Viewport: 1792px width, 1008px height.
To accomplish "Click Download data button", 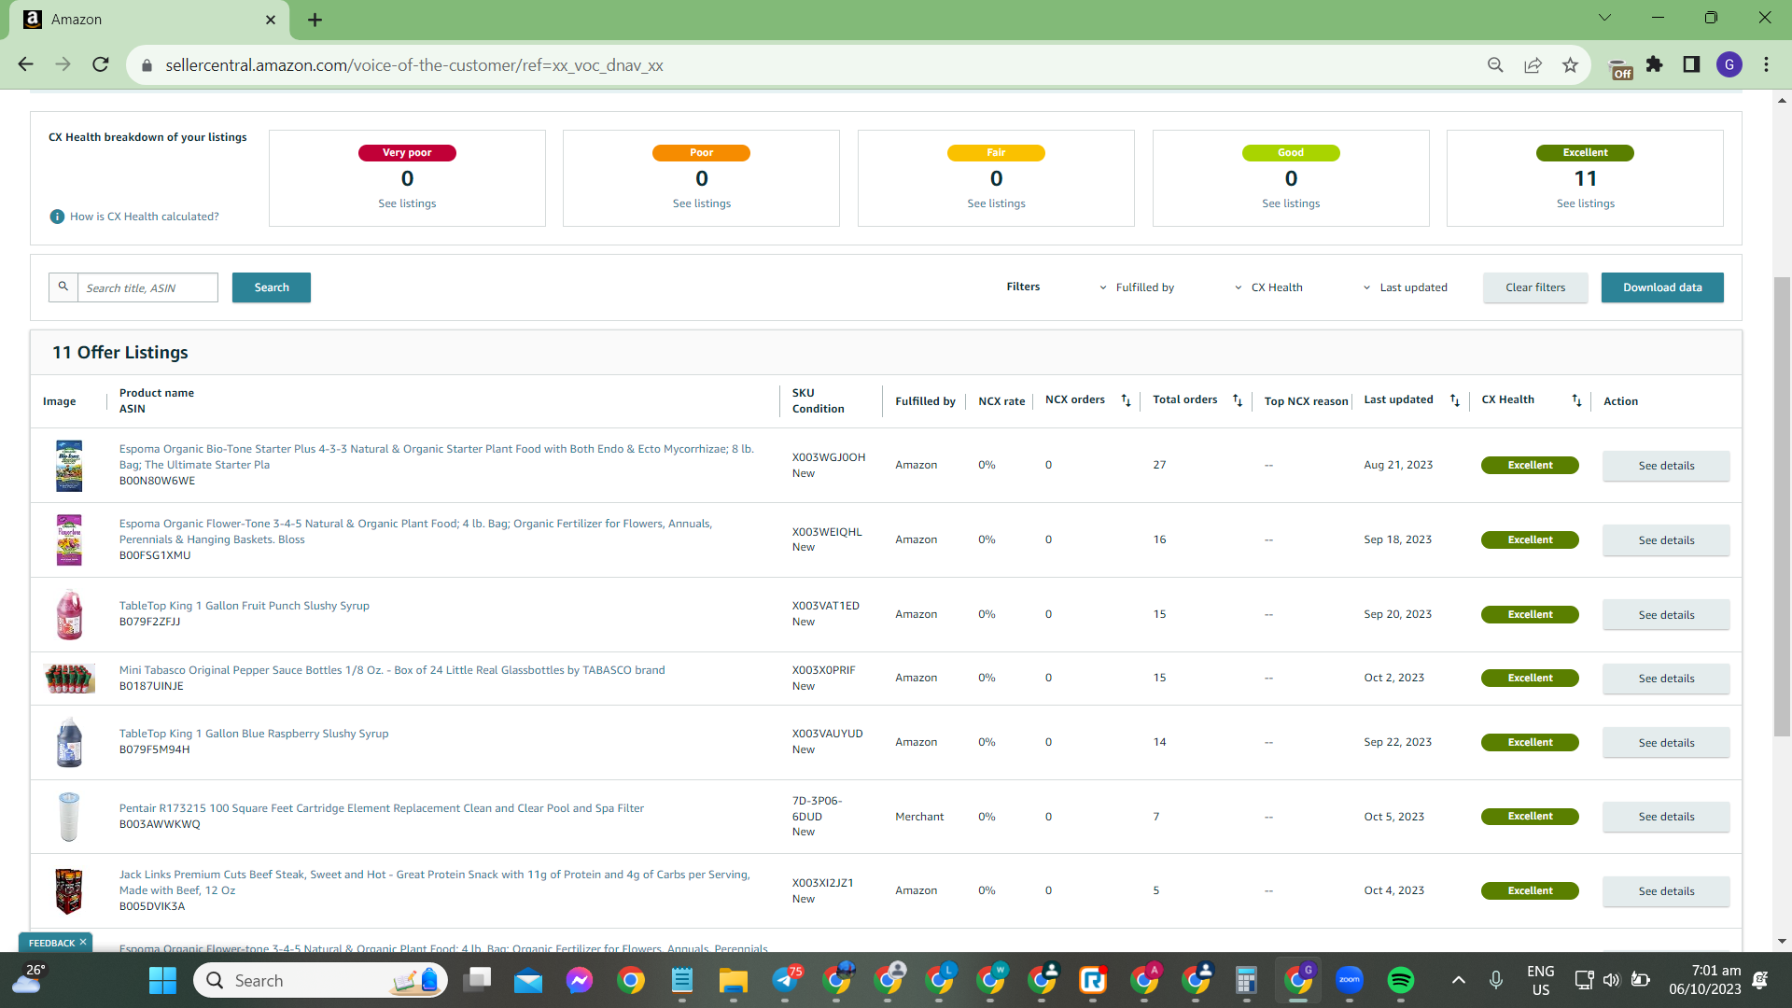I will click(1662, 287).
